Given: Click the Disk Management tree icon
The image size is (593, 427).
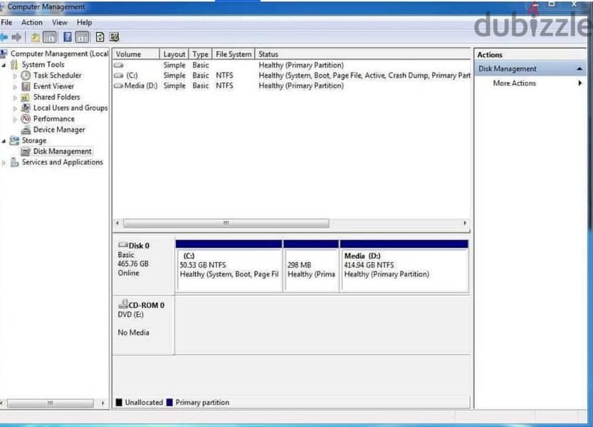Looking at the screenshot, I should [26, 152].
